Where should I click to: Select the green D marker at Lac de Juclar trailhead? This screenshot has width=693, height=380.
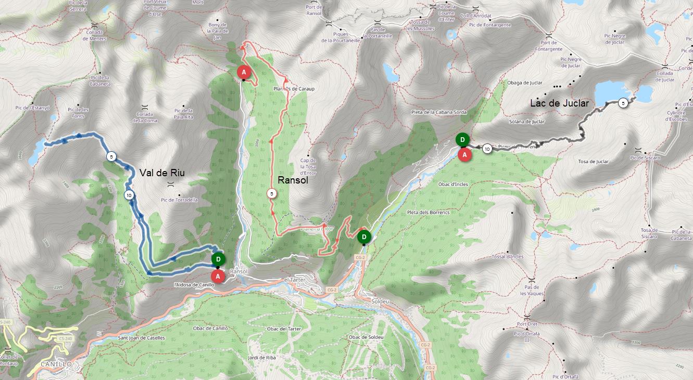(462, 139)
